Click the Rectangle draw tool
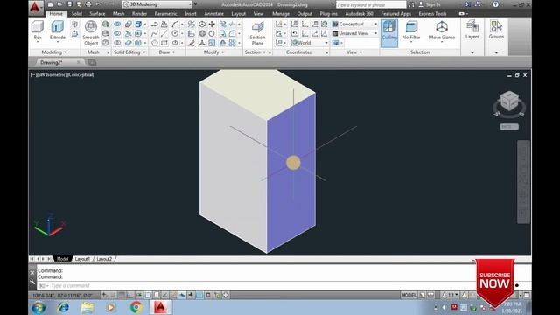This screenshot has height=315, width=560. tap(164, 43)
